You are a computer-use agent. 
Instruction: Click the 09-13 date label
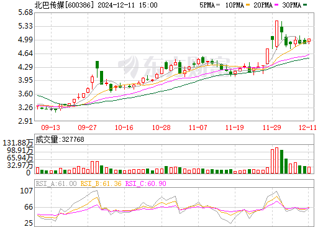point(51,127)
